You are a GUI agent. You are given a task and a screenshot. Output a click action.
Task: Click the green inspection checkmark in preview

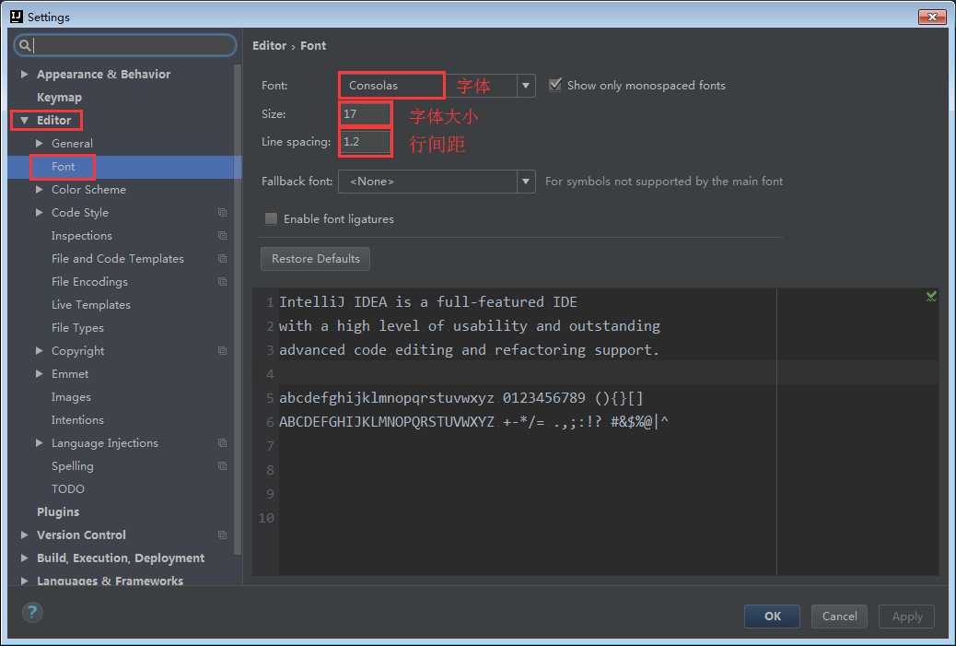pos(931,297)
